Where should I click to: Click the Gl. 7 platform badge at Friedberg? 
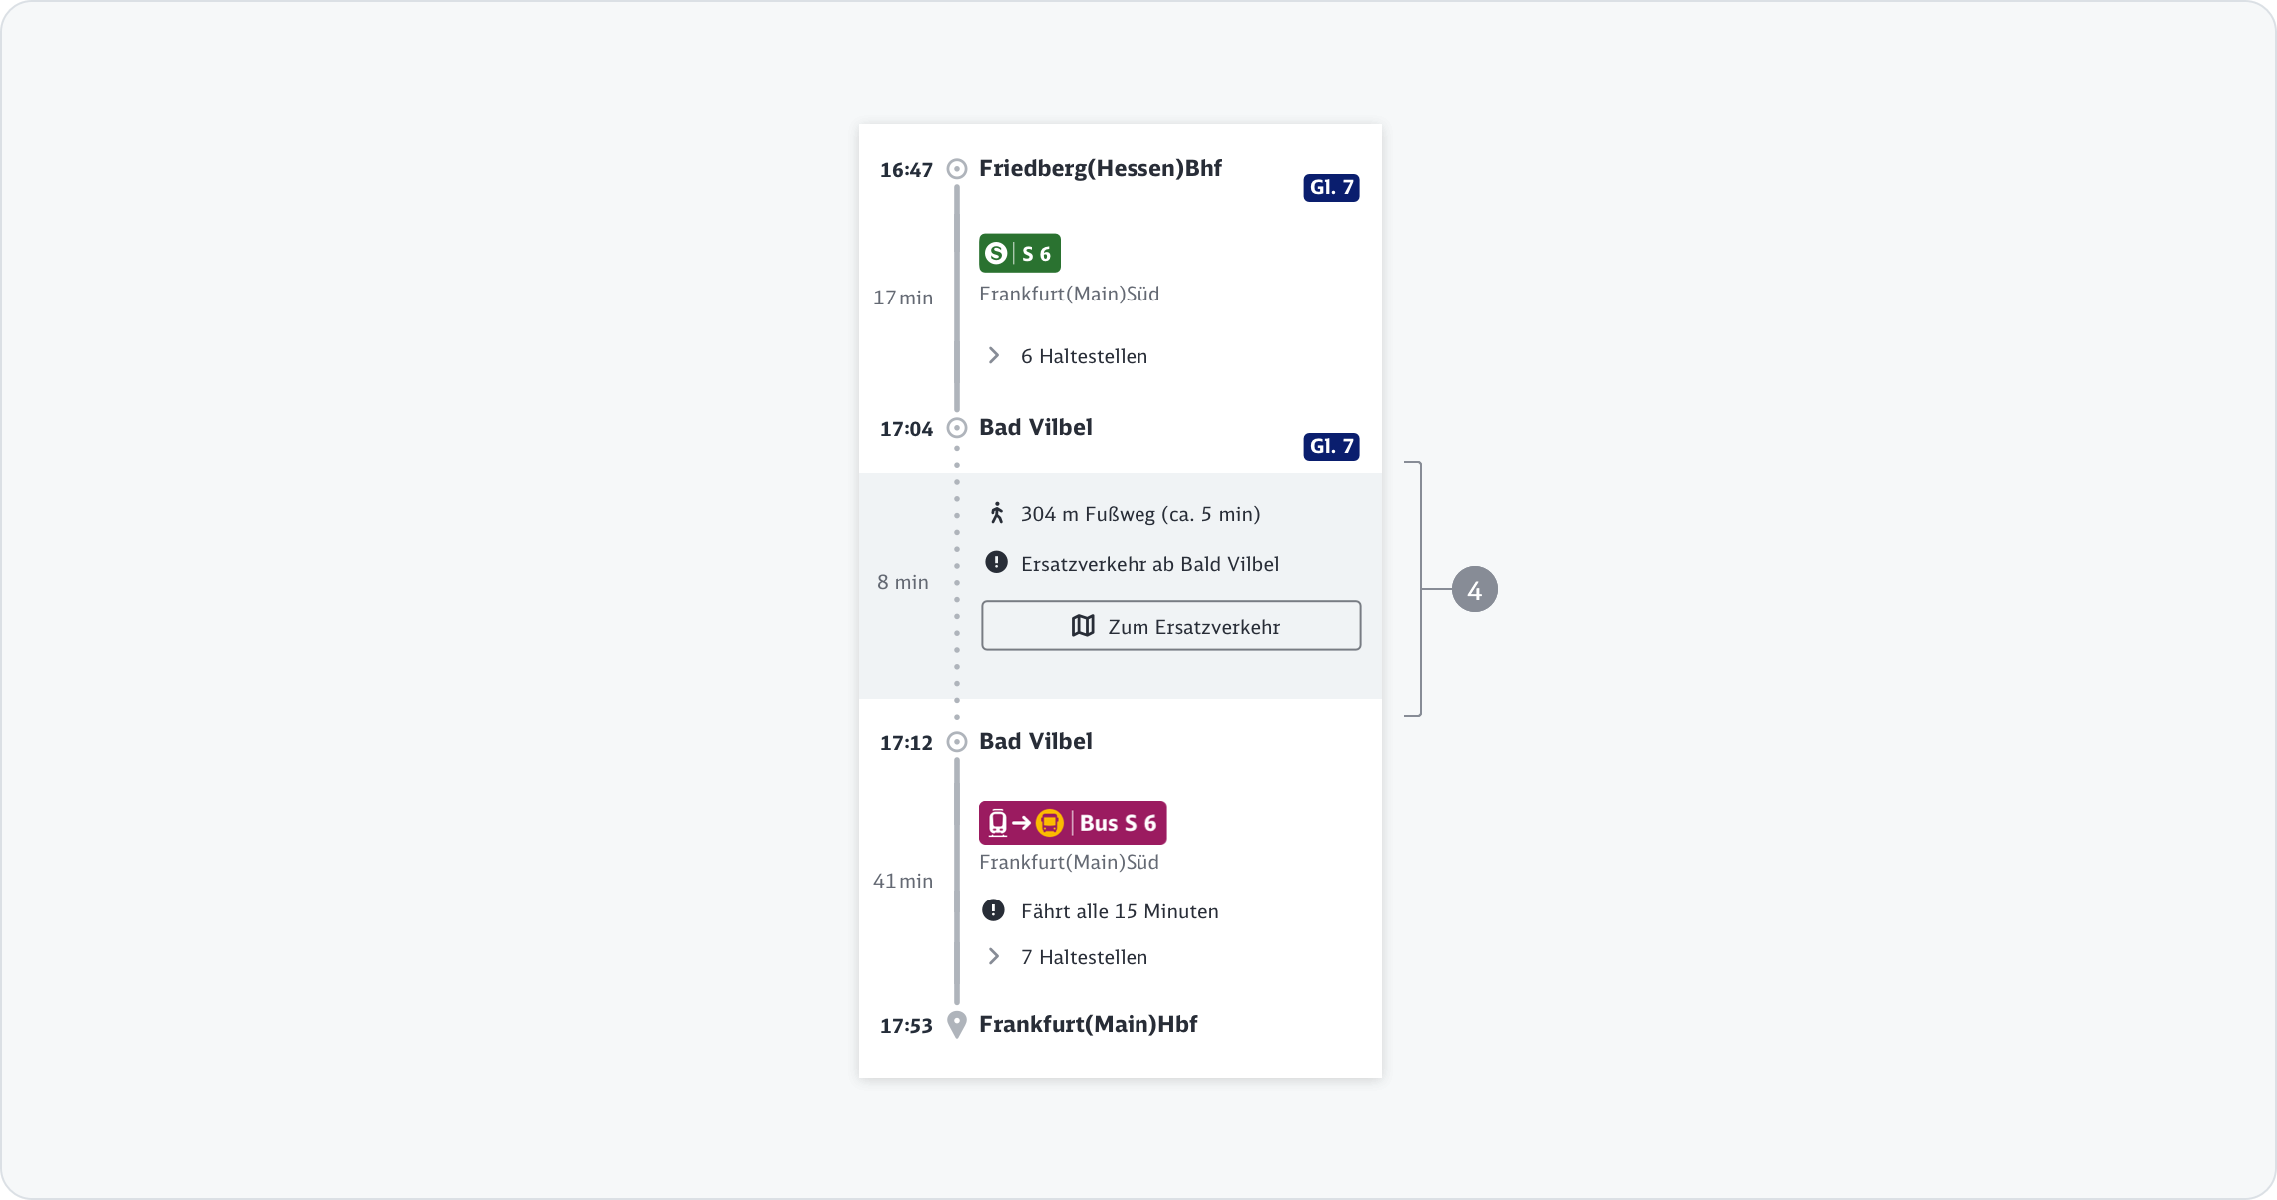pos(1330,188)
